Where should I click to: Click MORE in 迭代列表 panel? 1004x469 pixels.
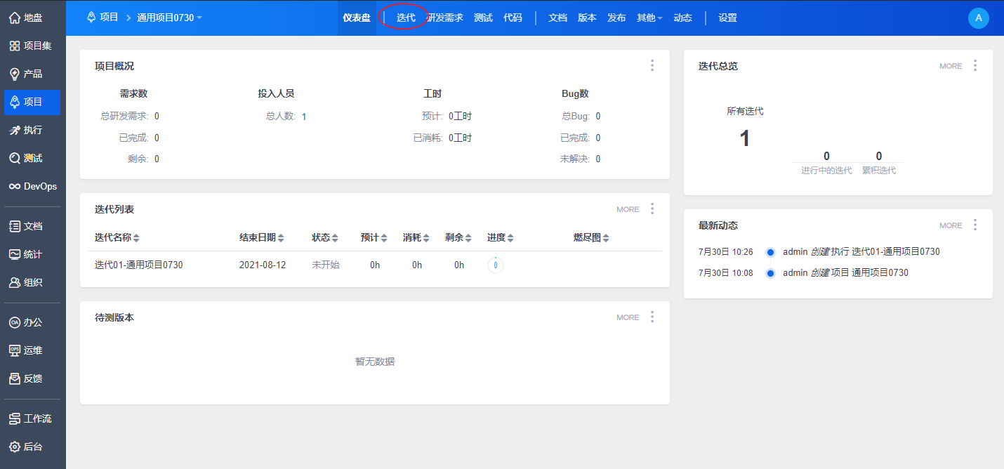(x=628, y=209)
